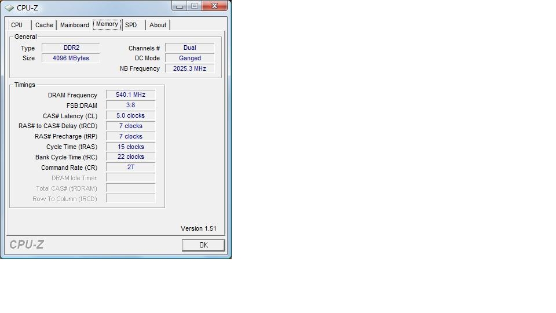Click the DC Mode Ganged field
This screenshot has height=313, width=556.
point(190,58)
